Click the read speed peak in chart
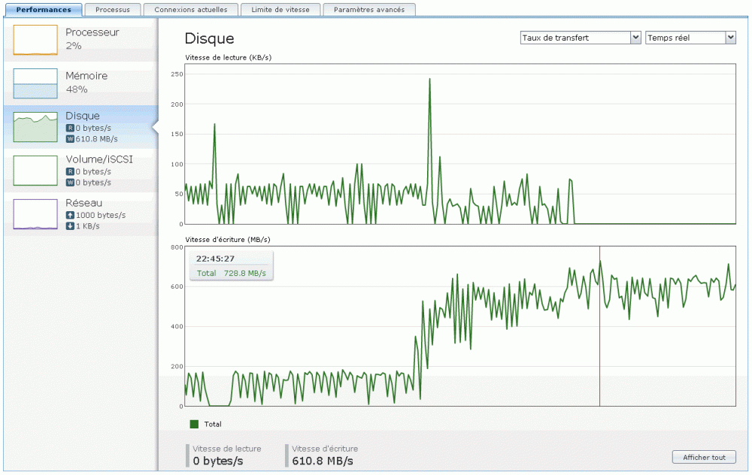This screenshot has height=475, width=752. (x=429, y=80)
